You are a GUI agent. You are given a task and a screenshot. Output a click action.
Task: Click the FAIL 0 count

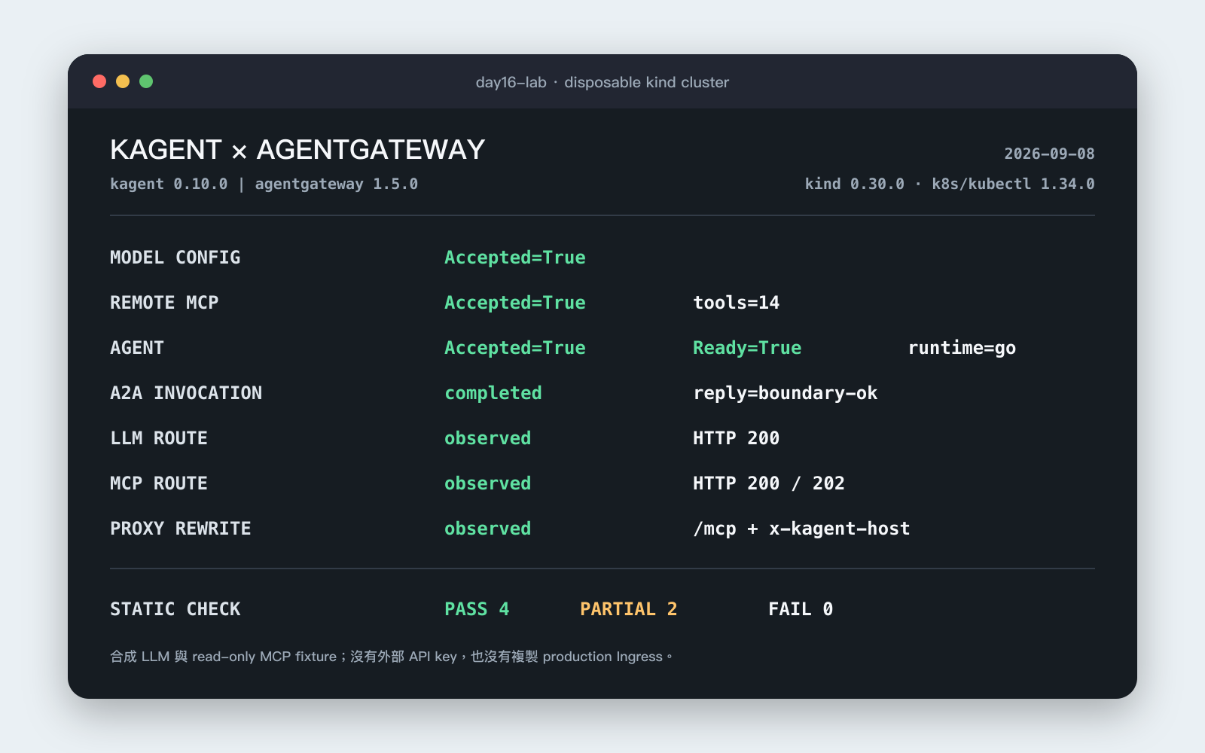click(x=801, y=609)
